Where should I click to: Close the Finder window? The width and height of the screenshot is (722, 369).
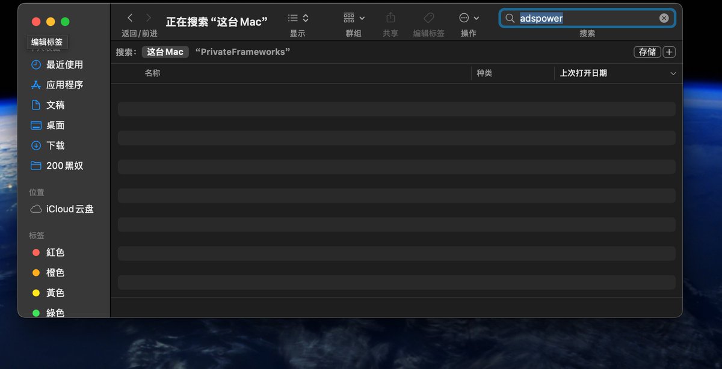[x=36, y=22]
